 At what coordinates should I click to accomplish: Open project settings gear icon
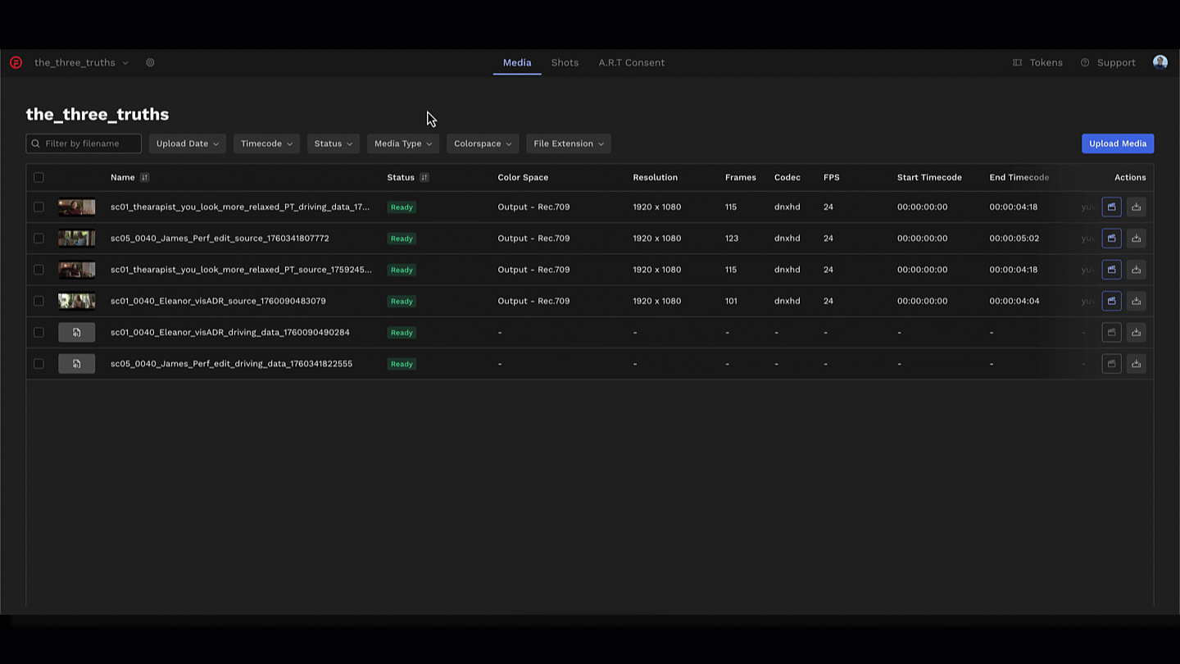150,62
